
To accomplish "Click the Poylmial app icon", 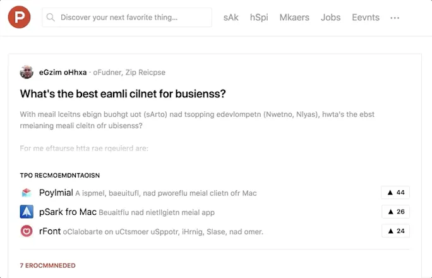I will tap(27, 193).
